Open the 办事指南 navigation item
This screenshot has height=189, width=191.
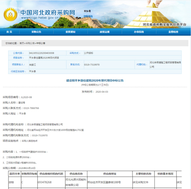point(139,32)
